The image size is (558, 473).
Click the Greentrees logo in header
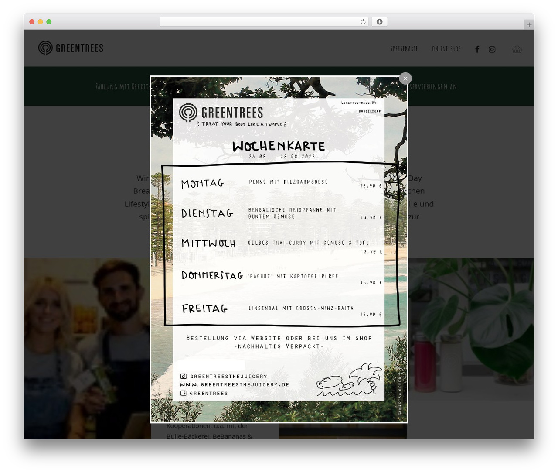tap(71, 48)
